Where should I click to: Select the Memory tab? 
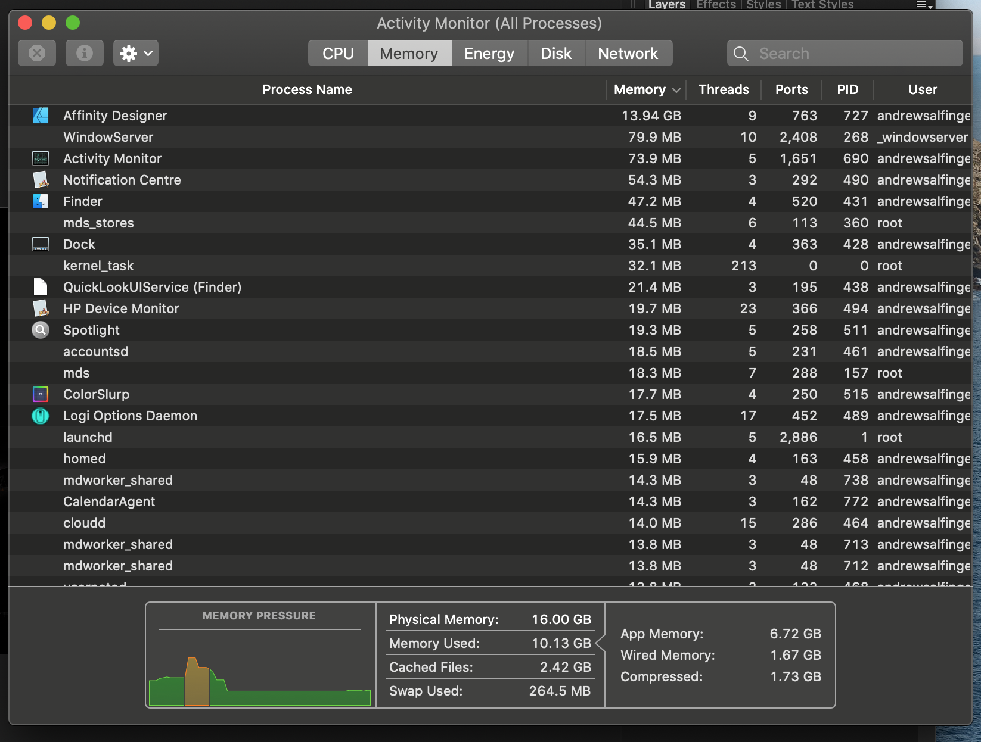tap(409, 54)
